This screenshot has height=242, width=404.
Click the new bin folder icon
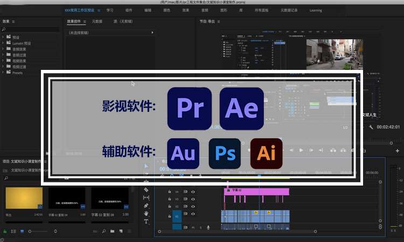point(113,231)
